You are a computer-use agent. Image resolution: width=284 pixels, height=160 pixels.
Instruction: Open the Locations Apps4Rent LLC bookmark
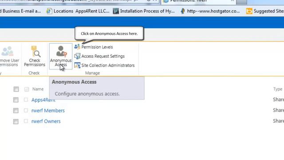click(78, 11)
